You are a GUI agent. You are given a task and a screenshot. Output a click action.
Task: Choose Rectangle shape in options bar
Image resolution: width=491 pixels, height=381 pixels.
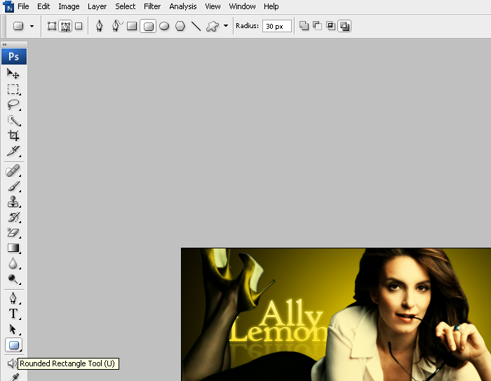coord(132,27)
